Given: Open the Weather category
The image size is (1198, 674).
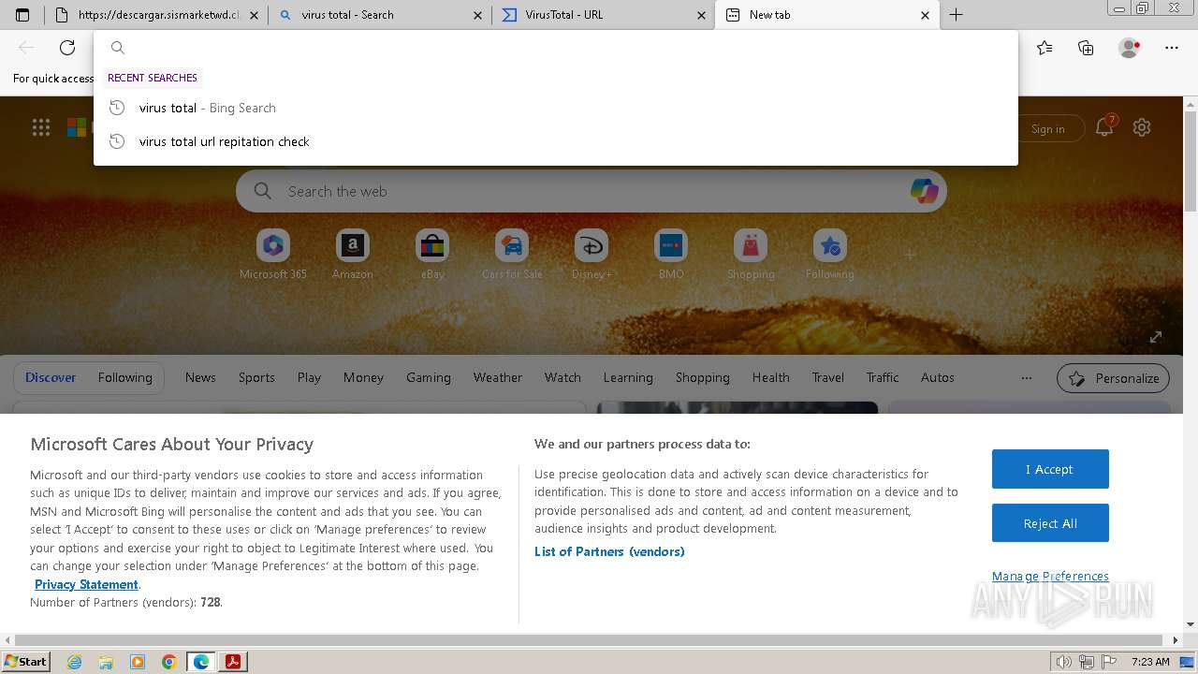Looking at the screenshot, I should 497,377.
